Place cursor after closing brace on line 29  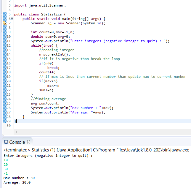pyautogui.click(x=17, y=121)
